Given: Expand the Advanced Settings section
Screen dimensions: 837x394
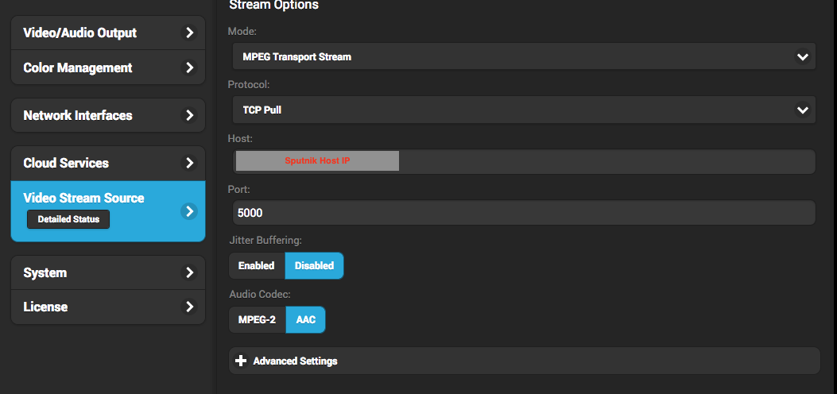Looking at the screenshot, I should pos(295,361).
